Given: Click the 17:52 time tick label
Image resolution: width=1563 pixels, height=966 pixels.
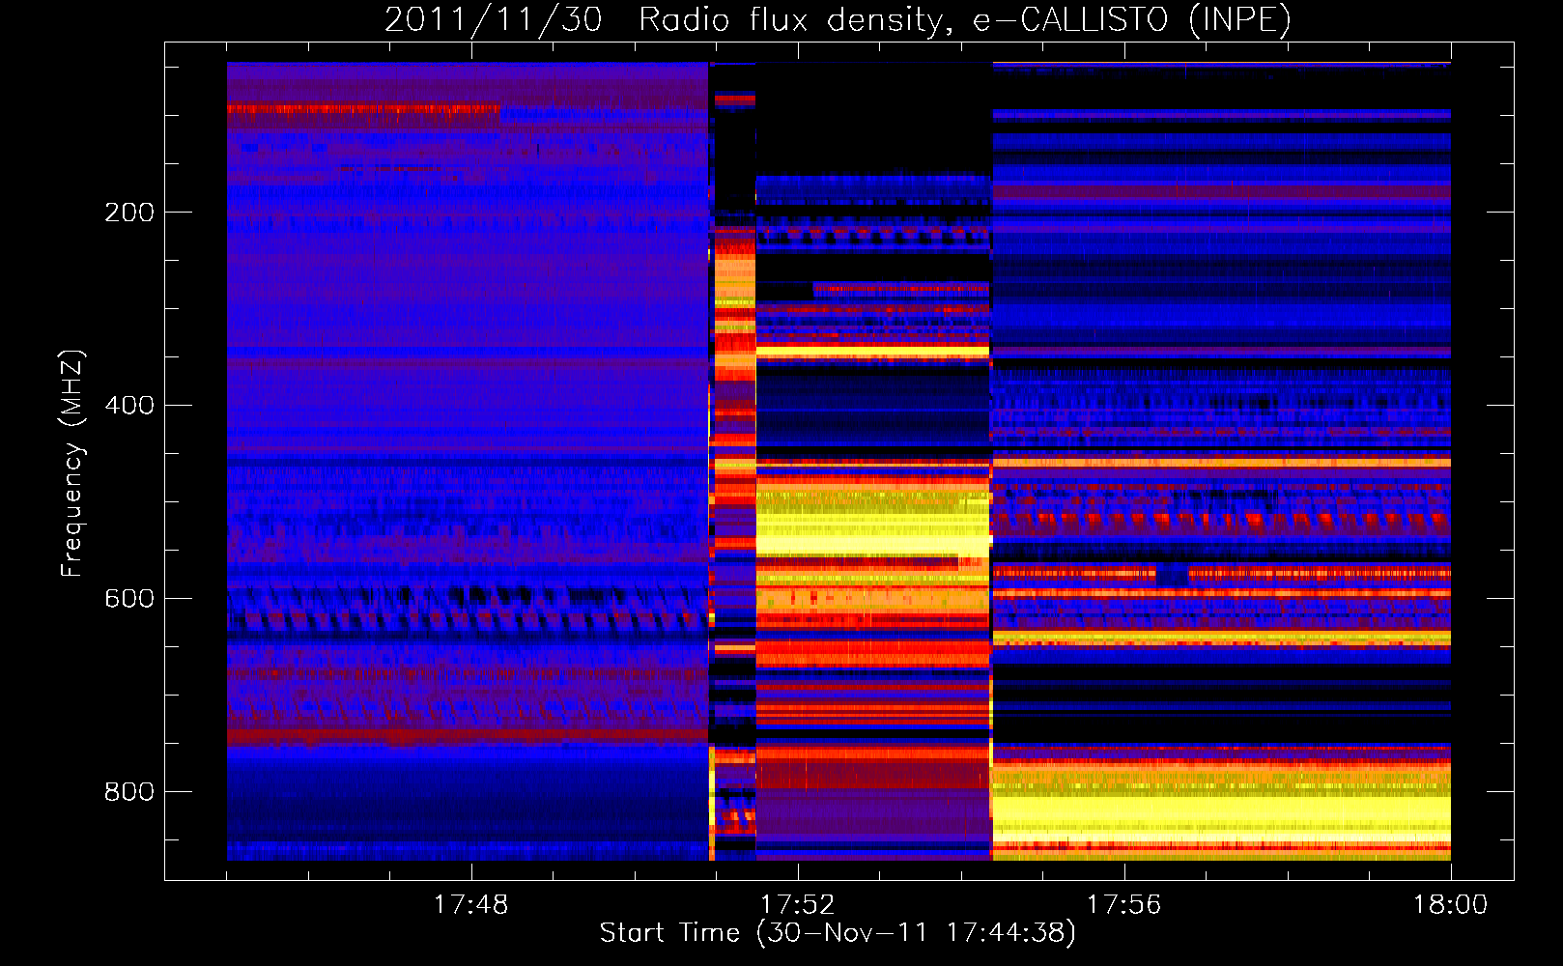Looking at the screenshot, I should coord(797,905).
